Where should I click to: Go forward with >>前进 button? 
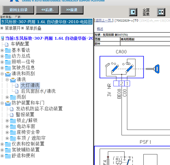72,10
